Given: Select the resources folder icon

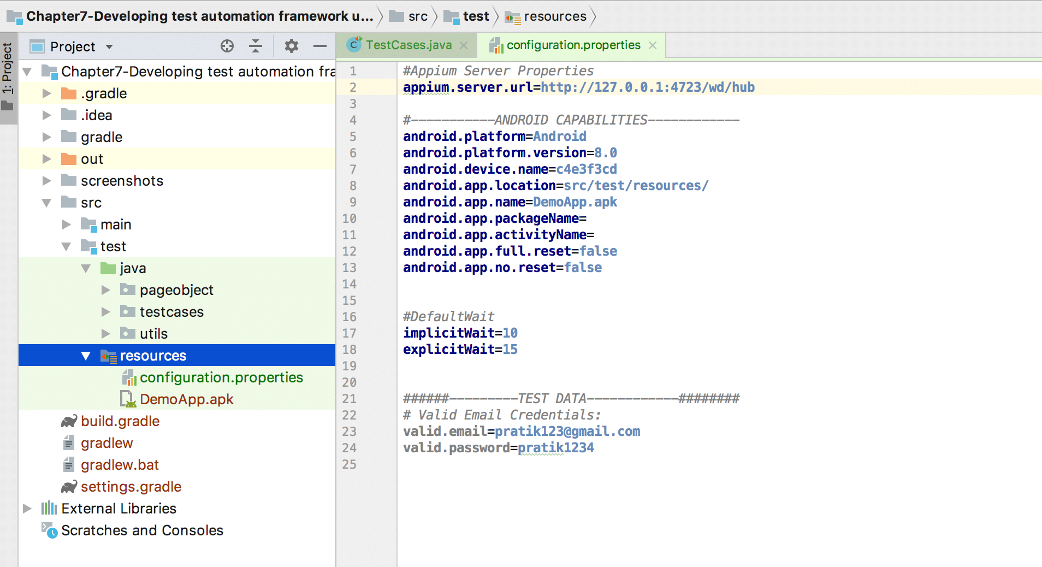Looking at the screenshot, I should point(109,356).
